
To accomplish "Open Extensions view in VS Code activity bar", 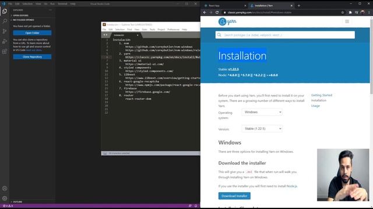I will [5, 52].
